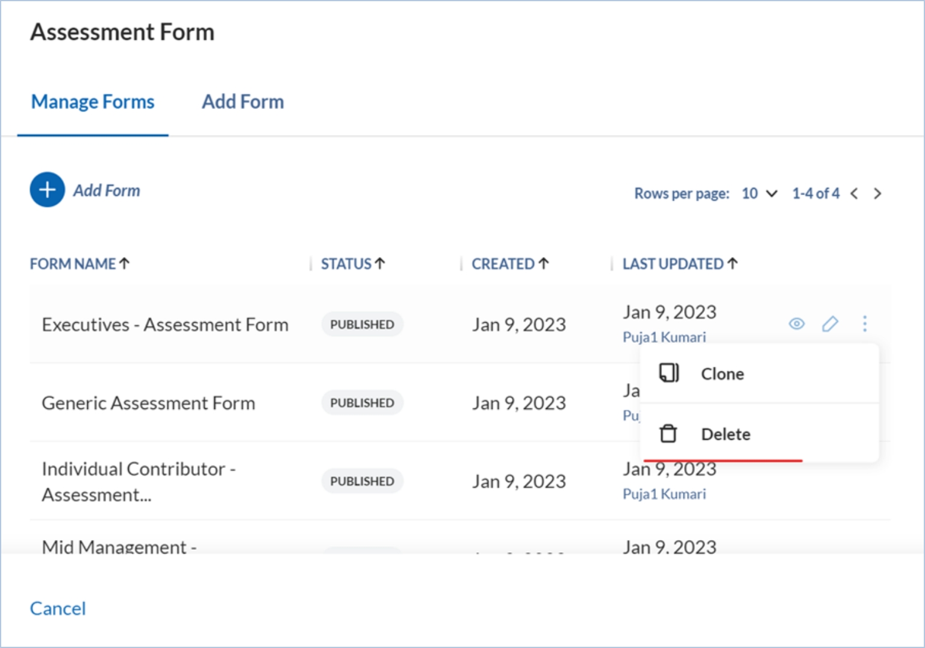925x648 pixels.
Task: Open the three-dot more options menu
Action: pos(864,324)
